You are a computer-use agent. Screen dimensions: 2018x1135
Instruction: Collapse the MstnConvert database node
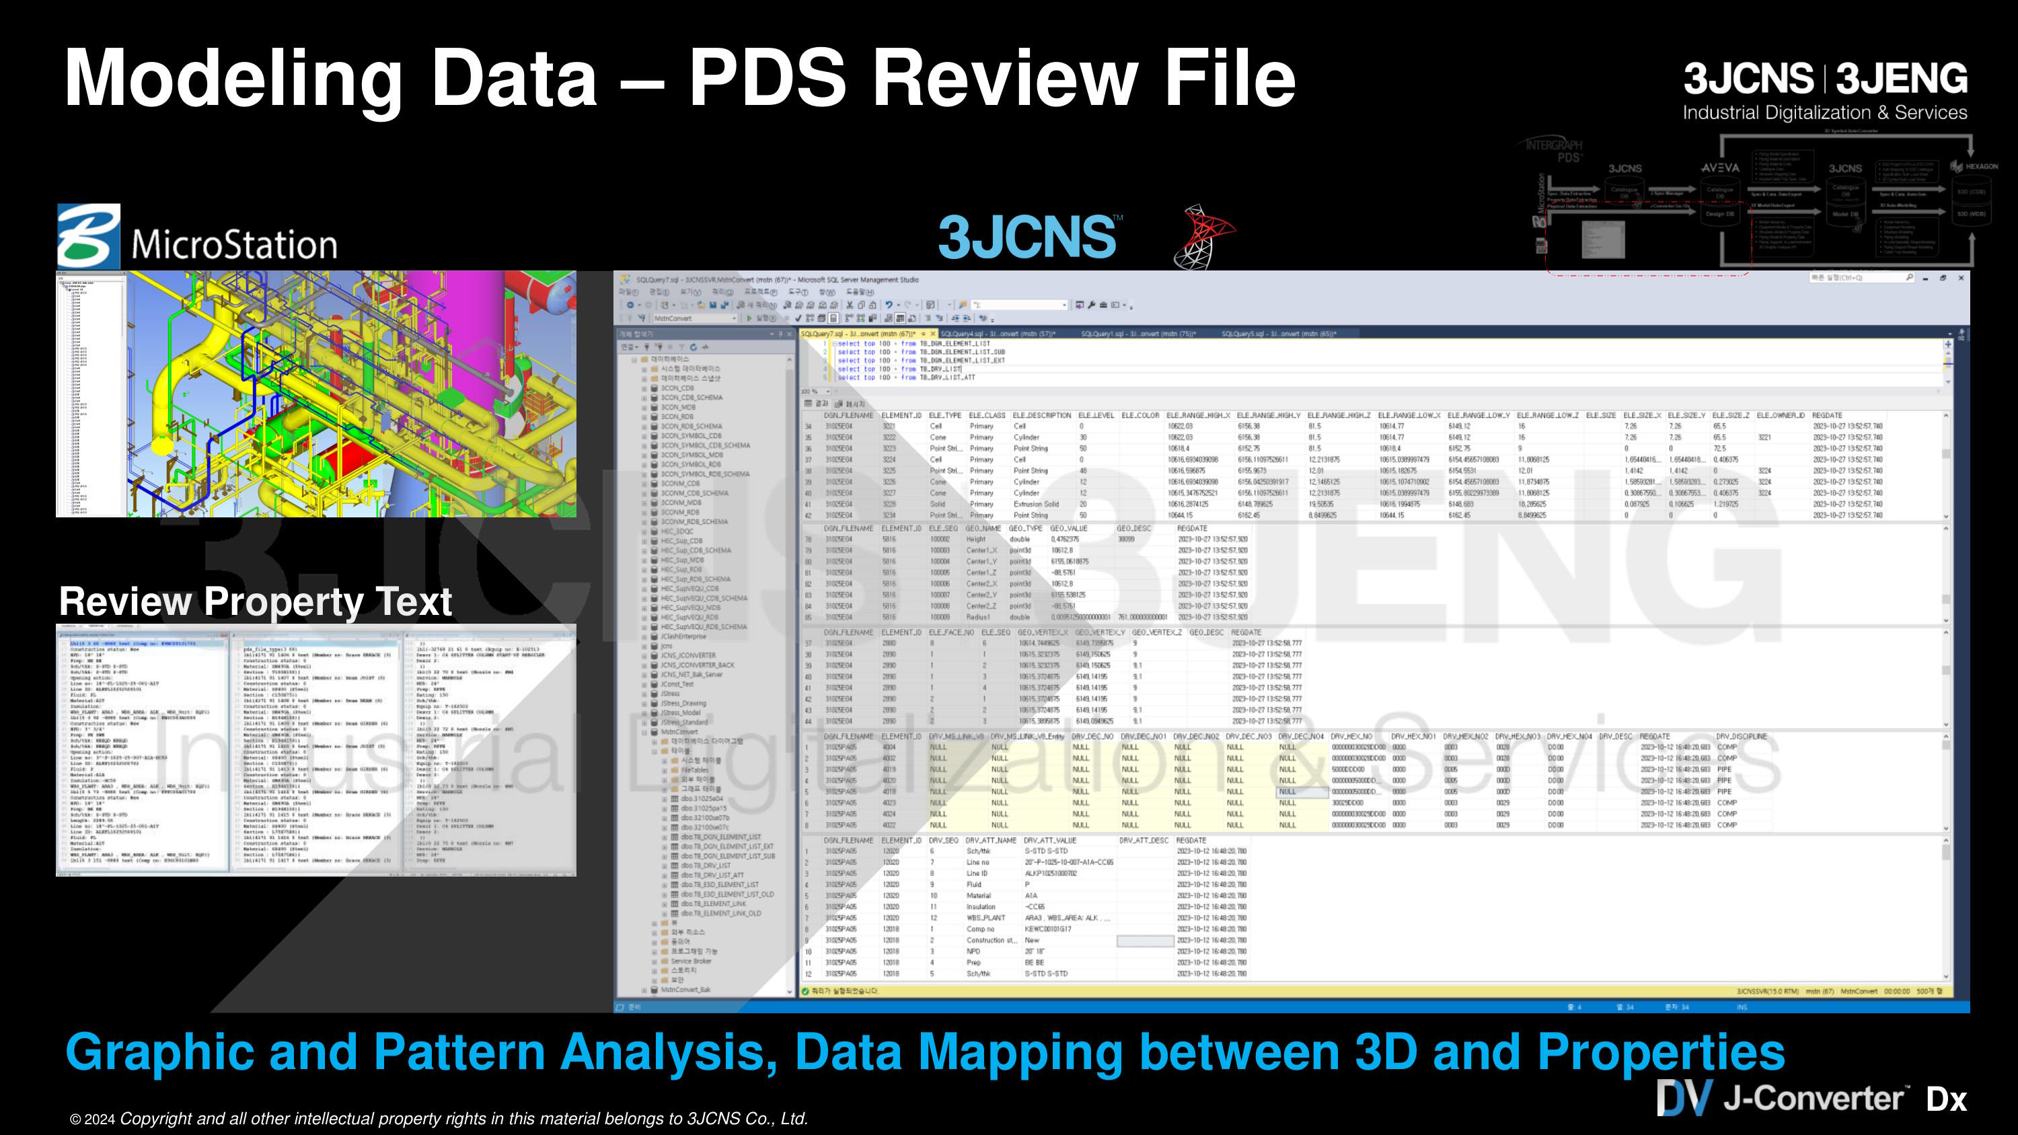coord(644,733)
